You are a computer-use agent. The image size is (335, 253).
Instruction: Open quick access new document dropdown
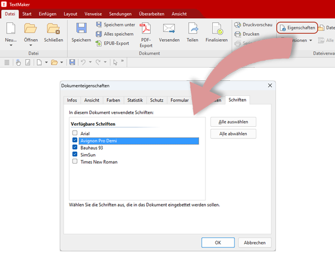pyautogui.click(x=46, y=63)
